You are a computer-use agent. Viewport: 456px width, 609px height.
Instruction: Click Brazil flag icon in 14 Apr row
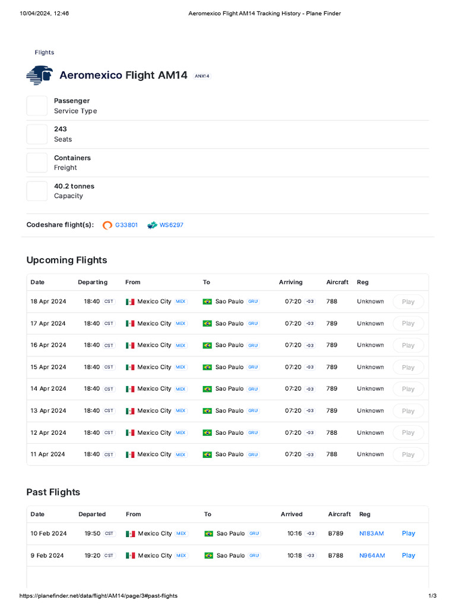207,389
